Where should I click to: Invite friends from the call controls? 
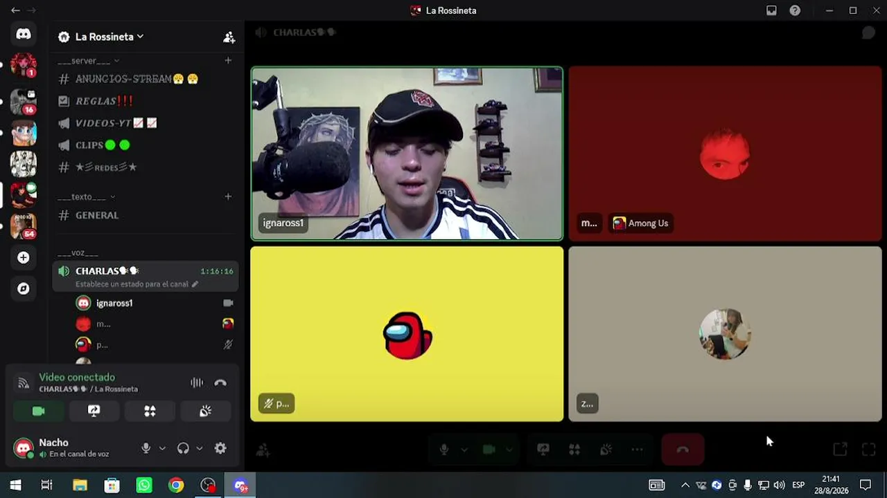(x=263, y=450)
